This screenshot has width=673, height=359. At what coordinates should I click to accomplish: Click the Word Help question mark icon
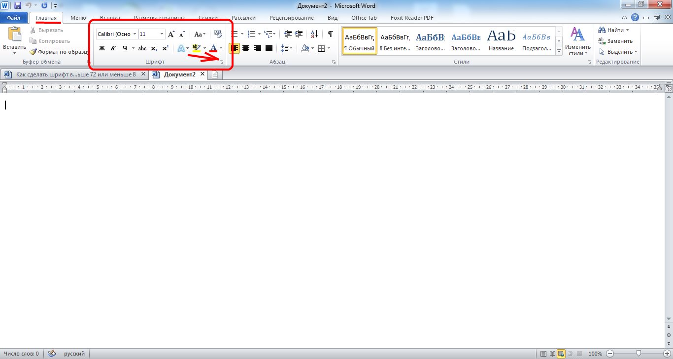pyautogui.click(x=635, y=17)
